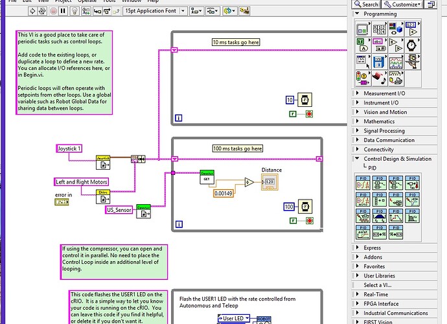Open the Structures subpalette
This screenshot has width=447, height=324.
[363, 29]
